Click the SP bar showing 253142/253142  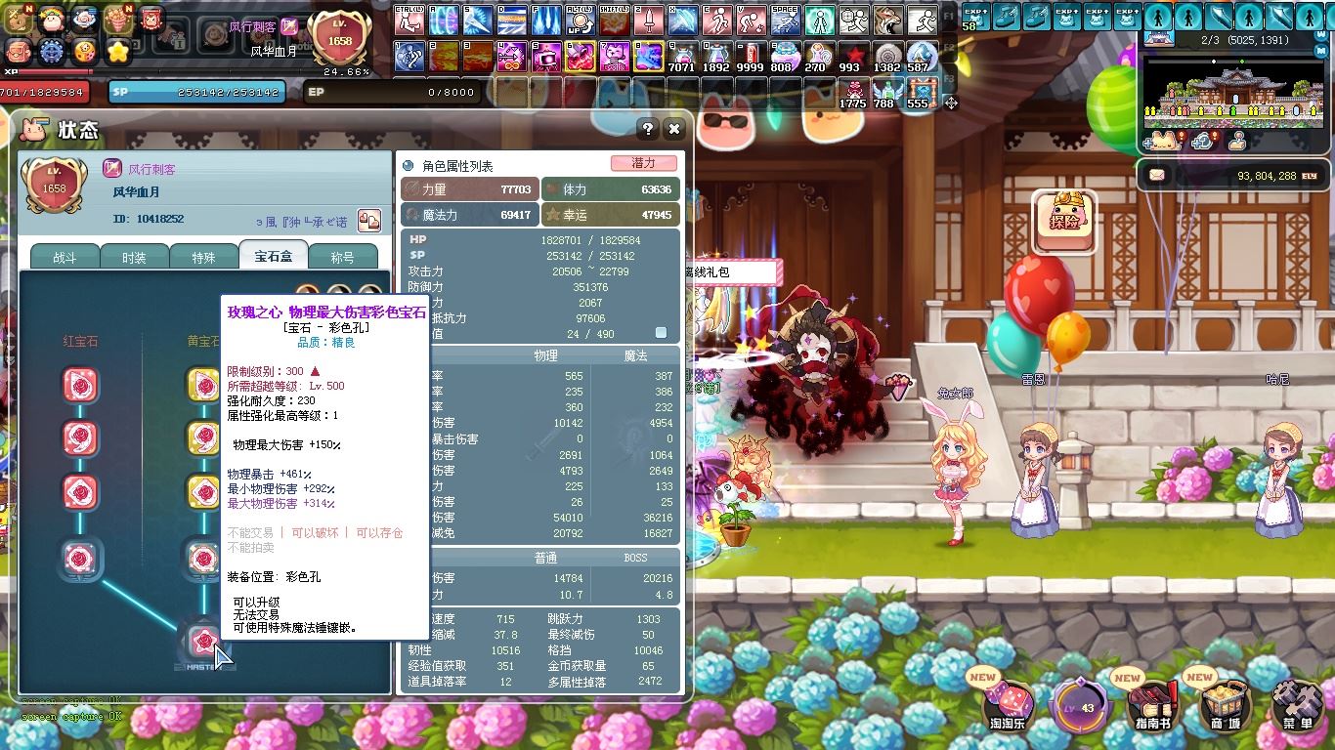click(197, 92)
